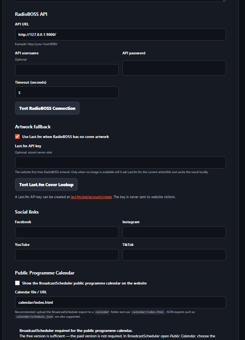Image resolution: width=245 pixels, height=340 pixels.
Task: Enable Show BroadcastScheduler public calendar checkbox
Action: (17, 283)
